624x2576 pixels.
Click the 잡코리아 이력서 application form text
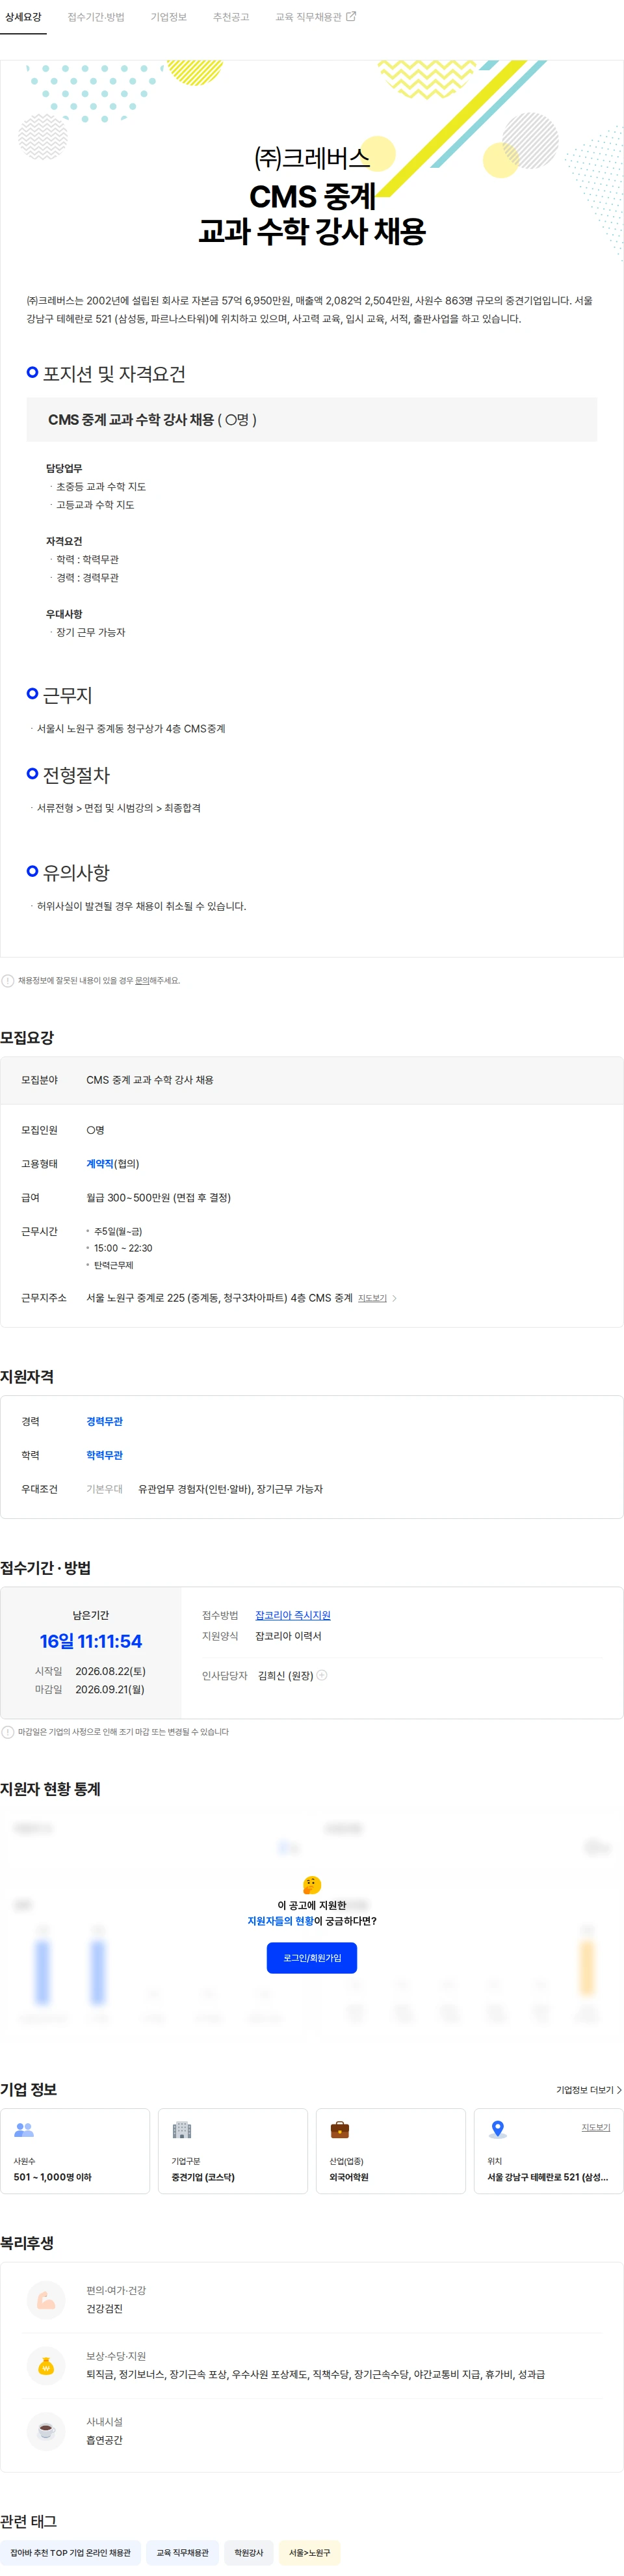(x=288, y=1636)
